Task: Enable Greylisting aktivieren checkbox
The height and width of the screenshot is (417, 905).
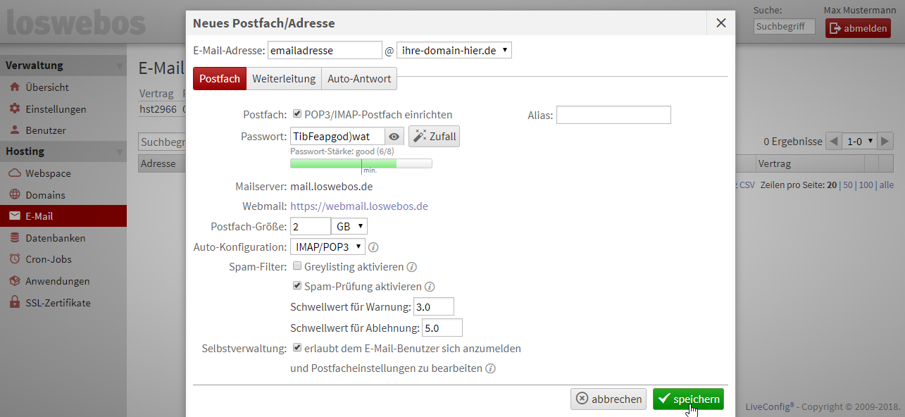Action: pyautogui.click(x=297, y=267)
